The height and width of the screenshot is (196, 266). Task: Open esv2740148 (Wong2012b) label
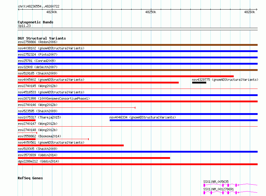[38, 130]
